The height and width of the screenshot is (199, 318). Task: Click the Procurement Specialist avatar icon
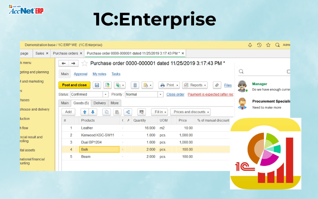pos(242,103)
